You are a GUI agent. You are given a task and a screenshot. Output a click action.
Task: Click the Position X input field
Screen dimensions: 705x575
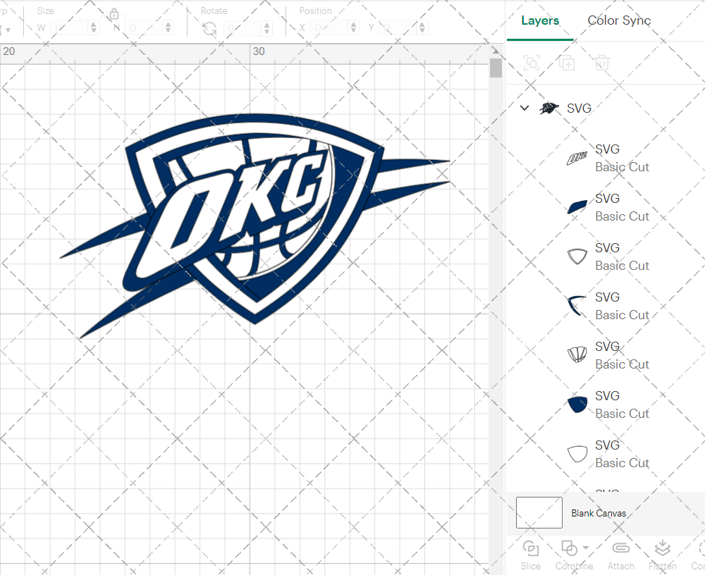click(x=329, y=28)
